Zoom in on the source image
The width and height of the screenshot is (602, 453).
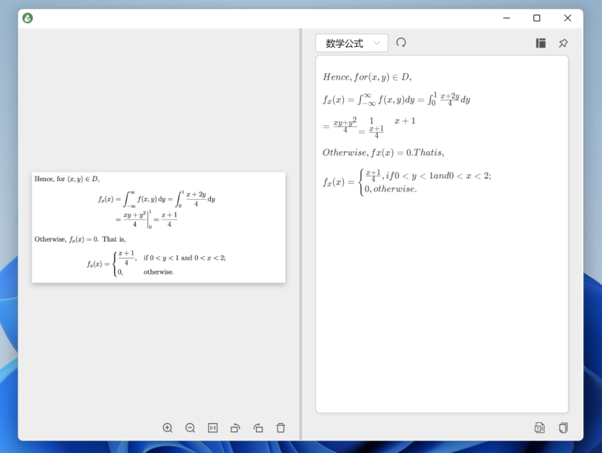[167, 428]
